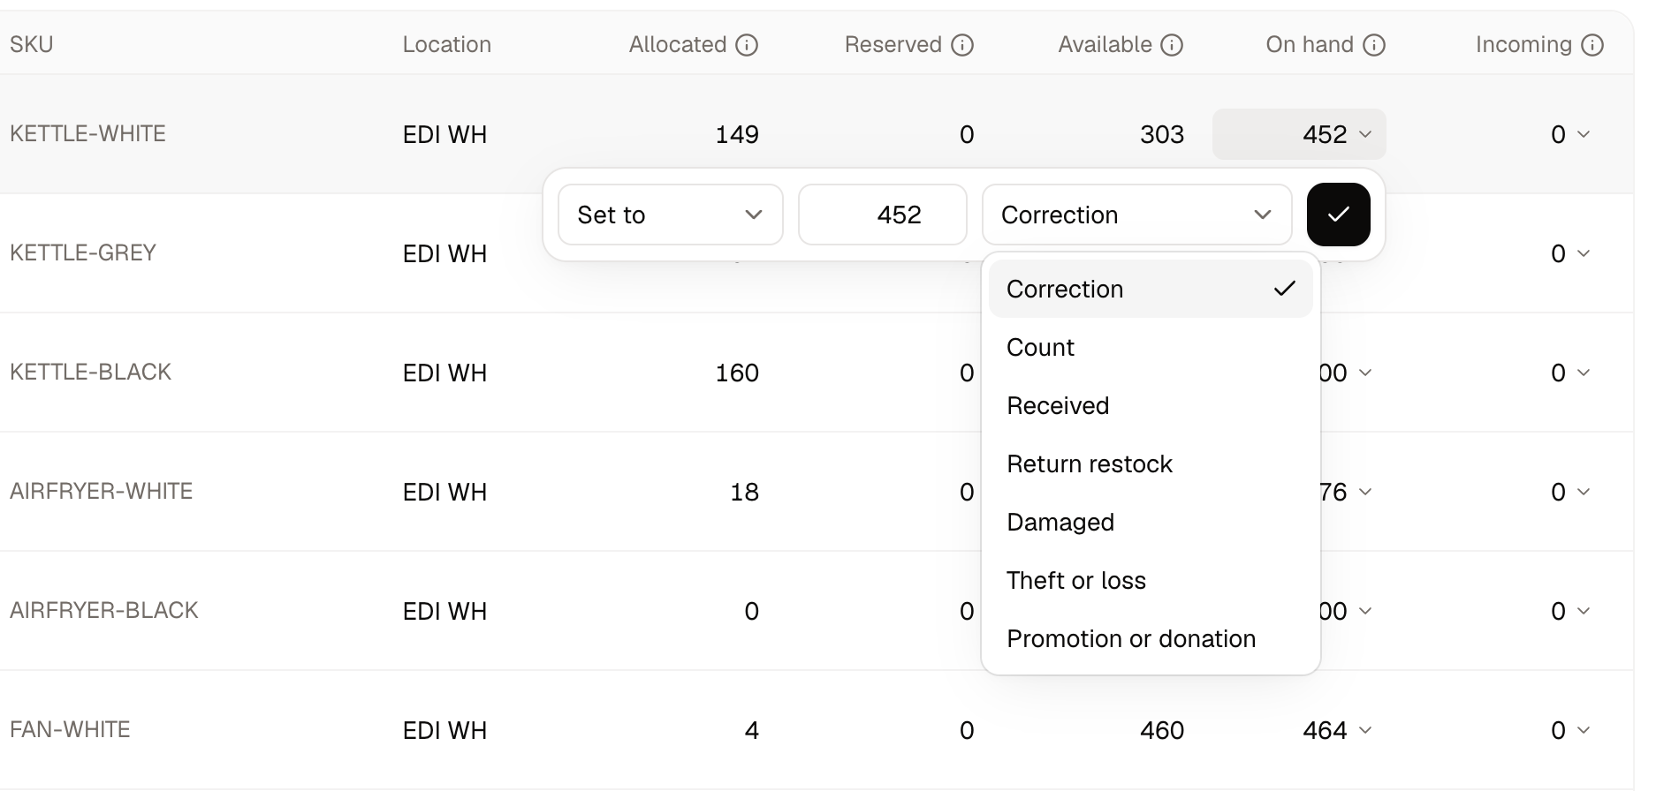Select Received reason option

[x=1151, y=405]
